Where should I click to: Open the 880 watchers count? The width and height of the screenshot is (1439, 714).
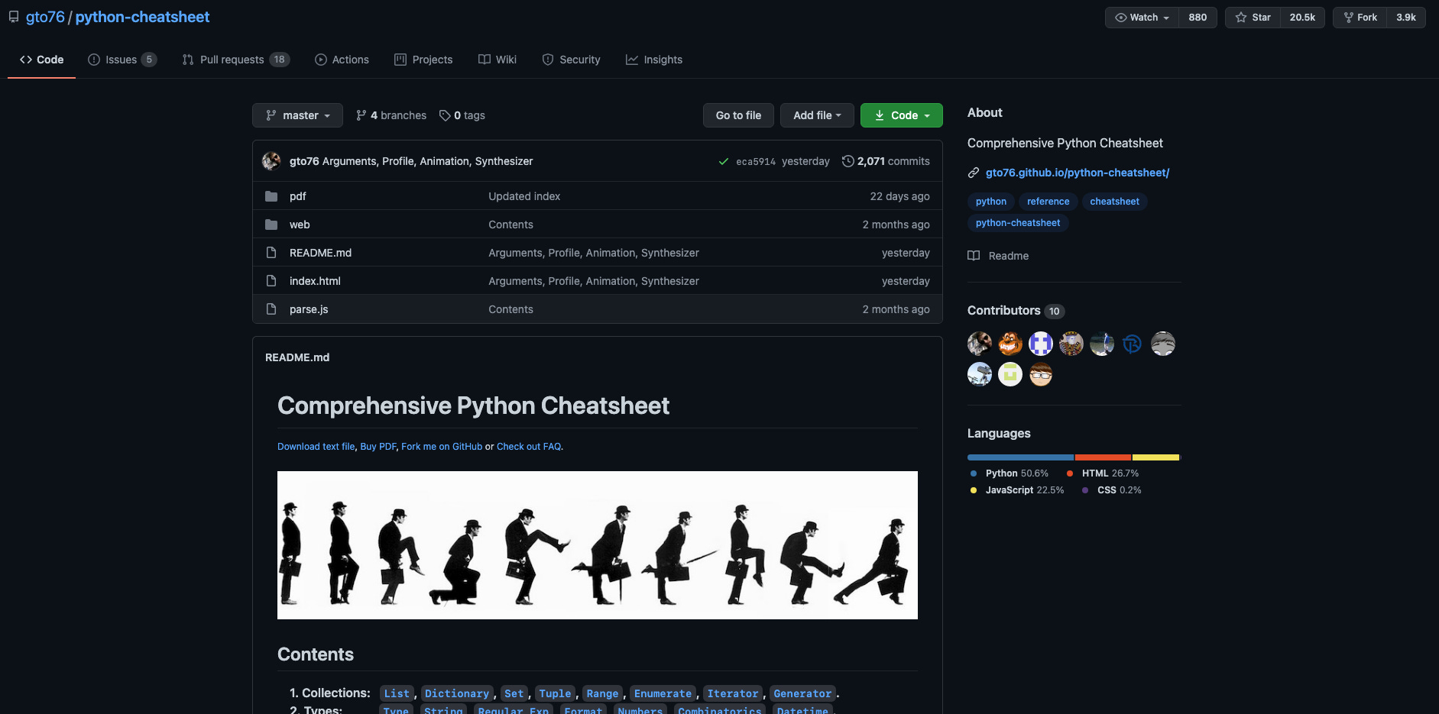[x=1198, y=18]
